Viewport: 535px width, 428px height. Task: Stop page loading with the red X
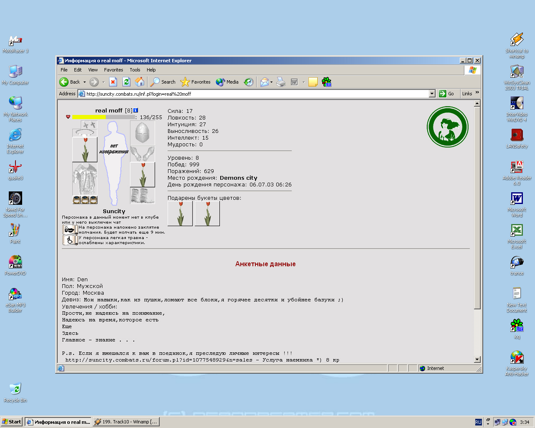pyautogui.click(x=113, y=82)
